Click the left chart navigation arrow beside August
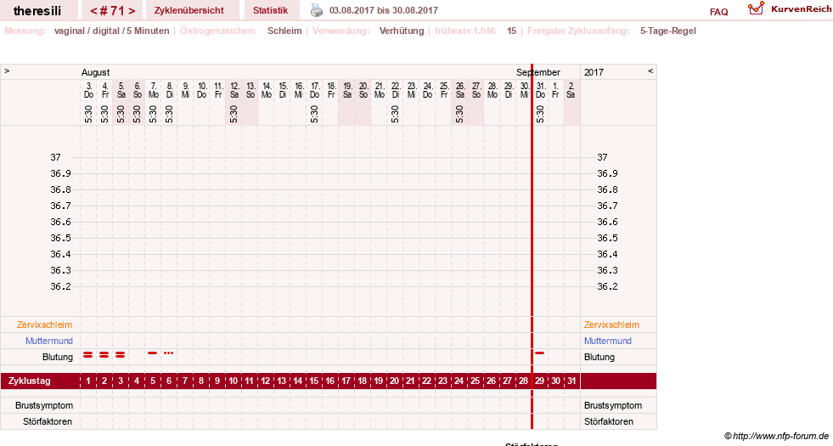 click(x=7, y=71)
